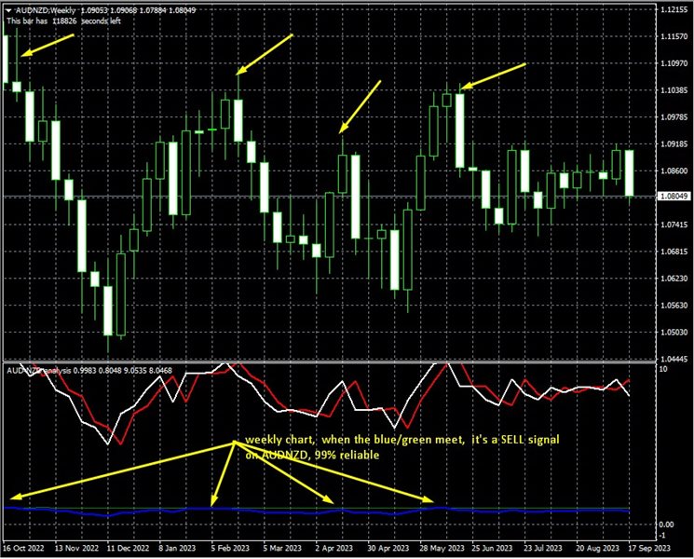Click the small triangle beside AUDNZD,Weekly title

pos(8,10)
